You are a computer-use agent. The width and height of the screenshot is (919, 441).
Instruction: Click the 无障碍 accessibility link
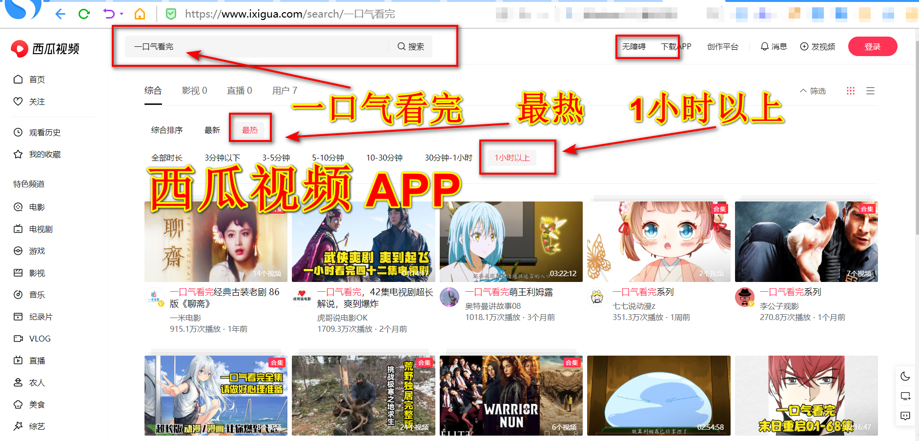pyautogui.click(x=634, y=47)
